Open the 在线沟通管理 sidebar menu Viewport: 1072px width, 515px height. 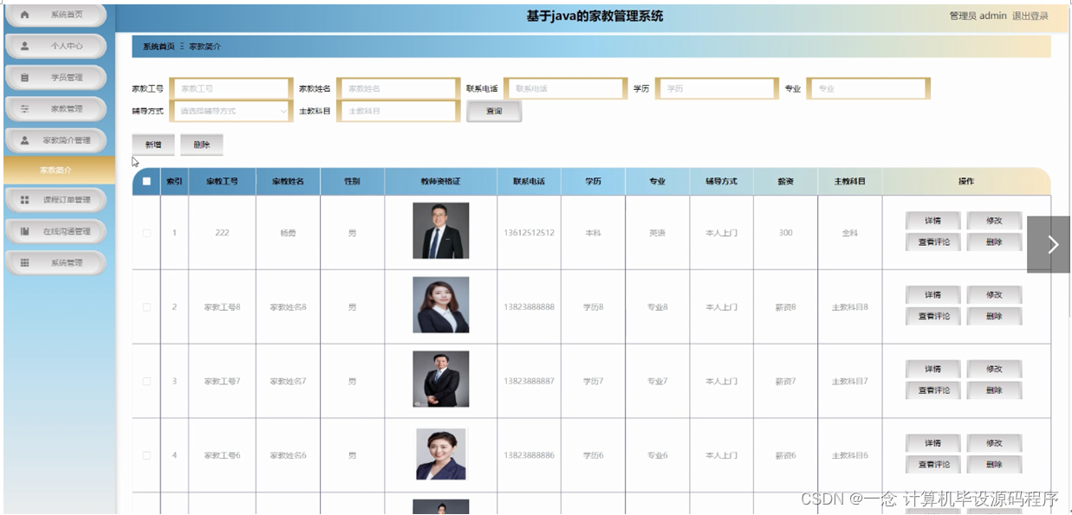coord(56,231)
